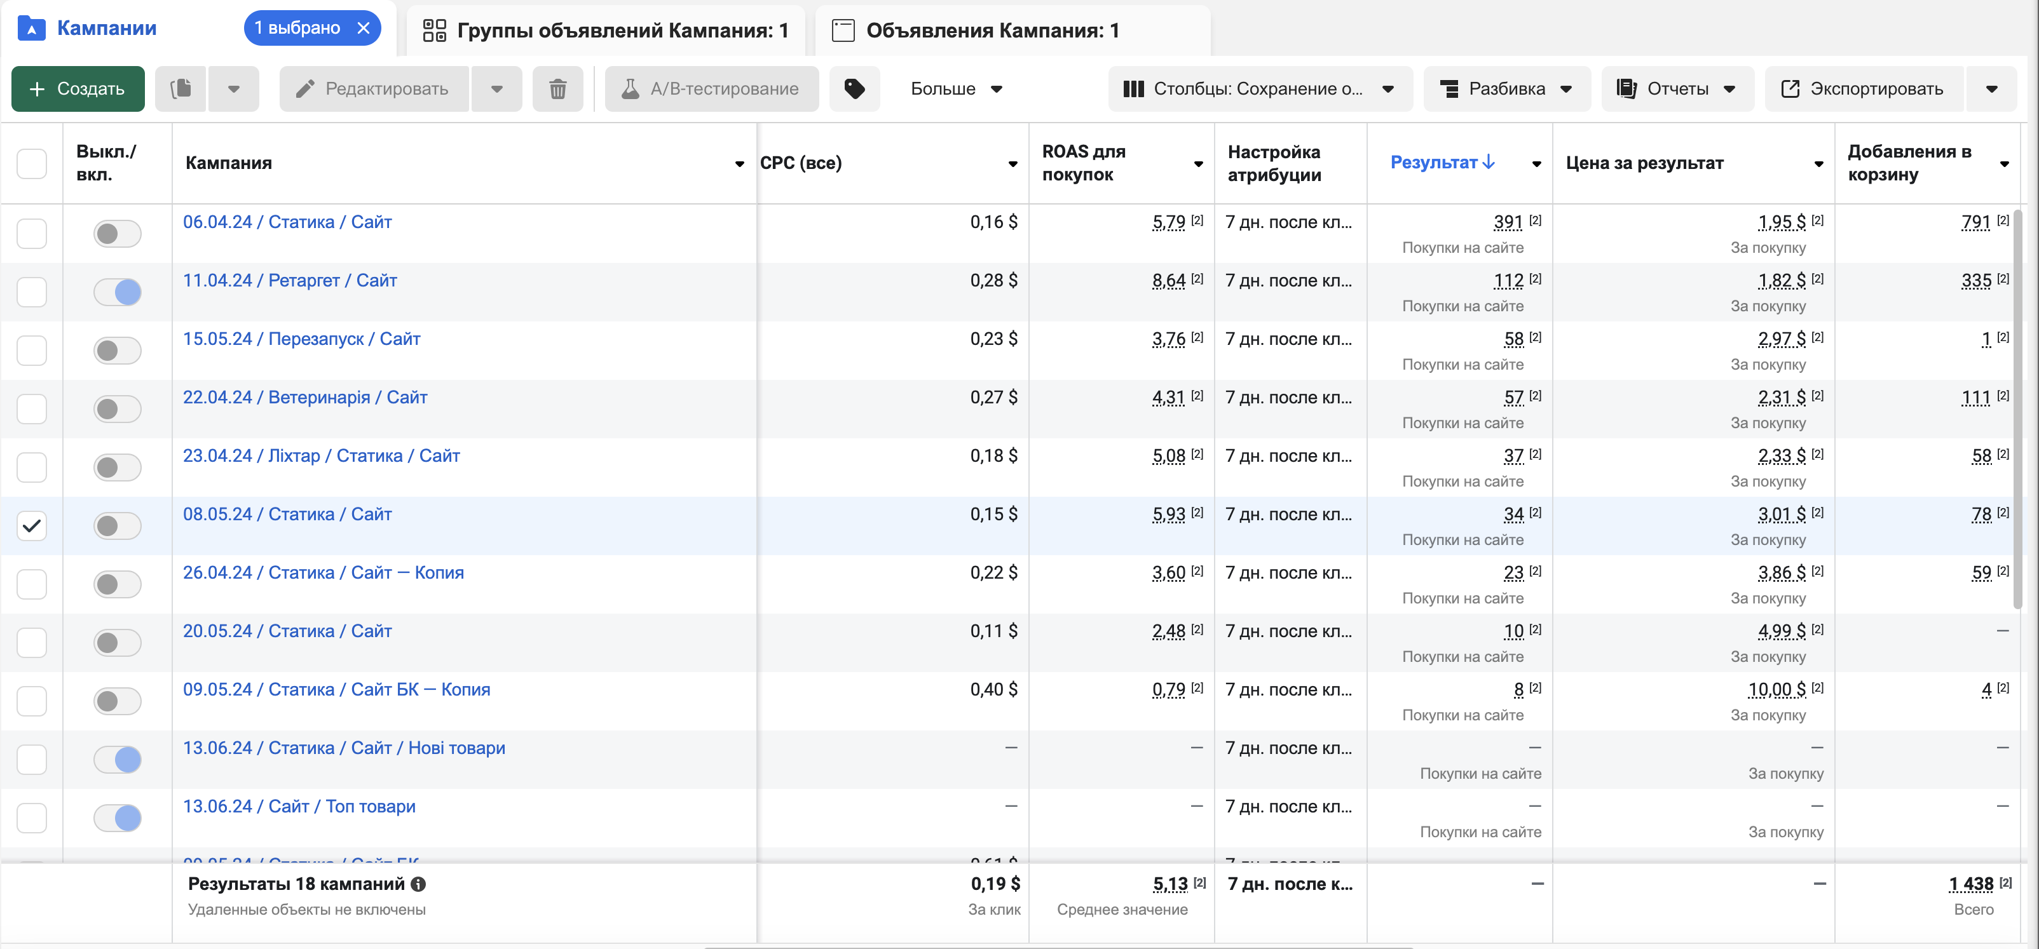The width and height of the screenshot is (2039, 949).
Task: Click the Кампании blue folder icon
Action: point(32,29)
